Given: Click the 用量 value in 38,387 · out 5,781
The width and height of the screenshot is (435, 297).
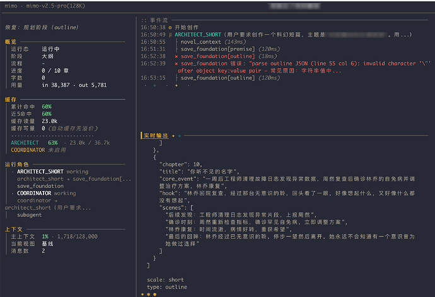Looking at the screenshot, I should click(74, 85).
